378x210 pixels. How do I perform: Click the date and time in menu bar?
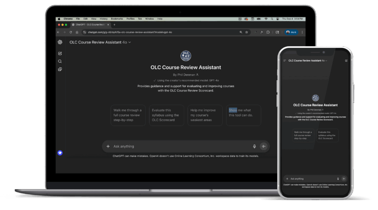(x=292, y=19)
